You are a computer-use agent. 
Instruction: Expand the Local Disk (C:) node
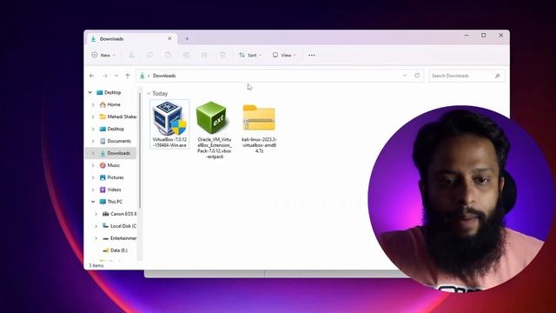click(x=96, y=226)
